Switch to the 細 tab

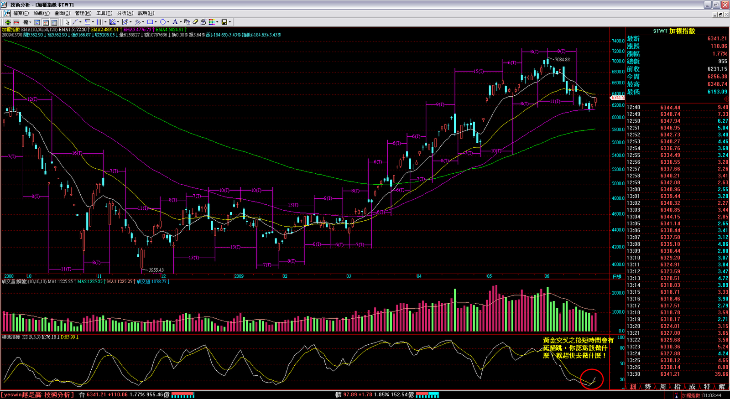633,387
